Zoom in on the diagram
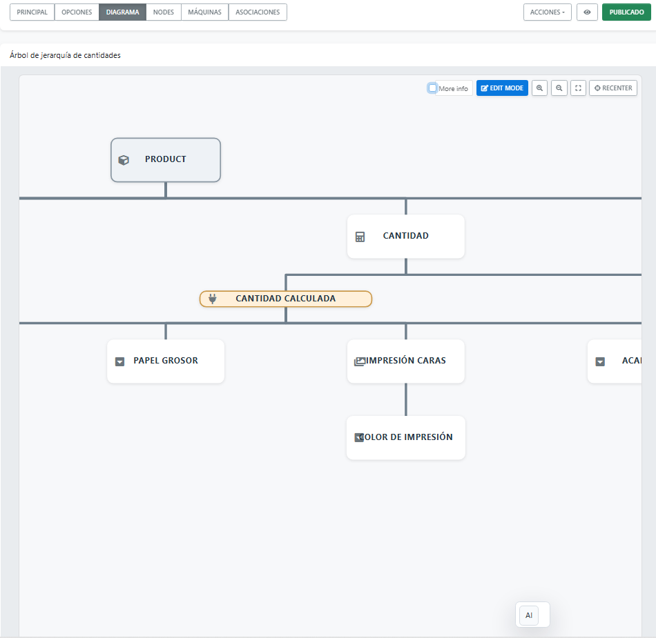The height and width of the screenshot is (638, 656). point(540,88)
